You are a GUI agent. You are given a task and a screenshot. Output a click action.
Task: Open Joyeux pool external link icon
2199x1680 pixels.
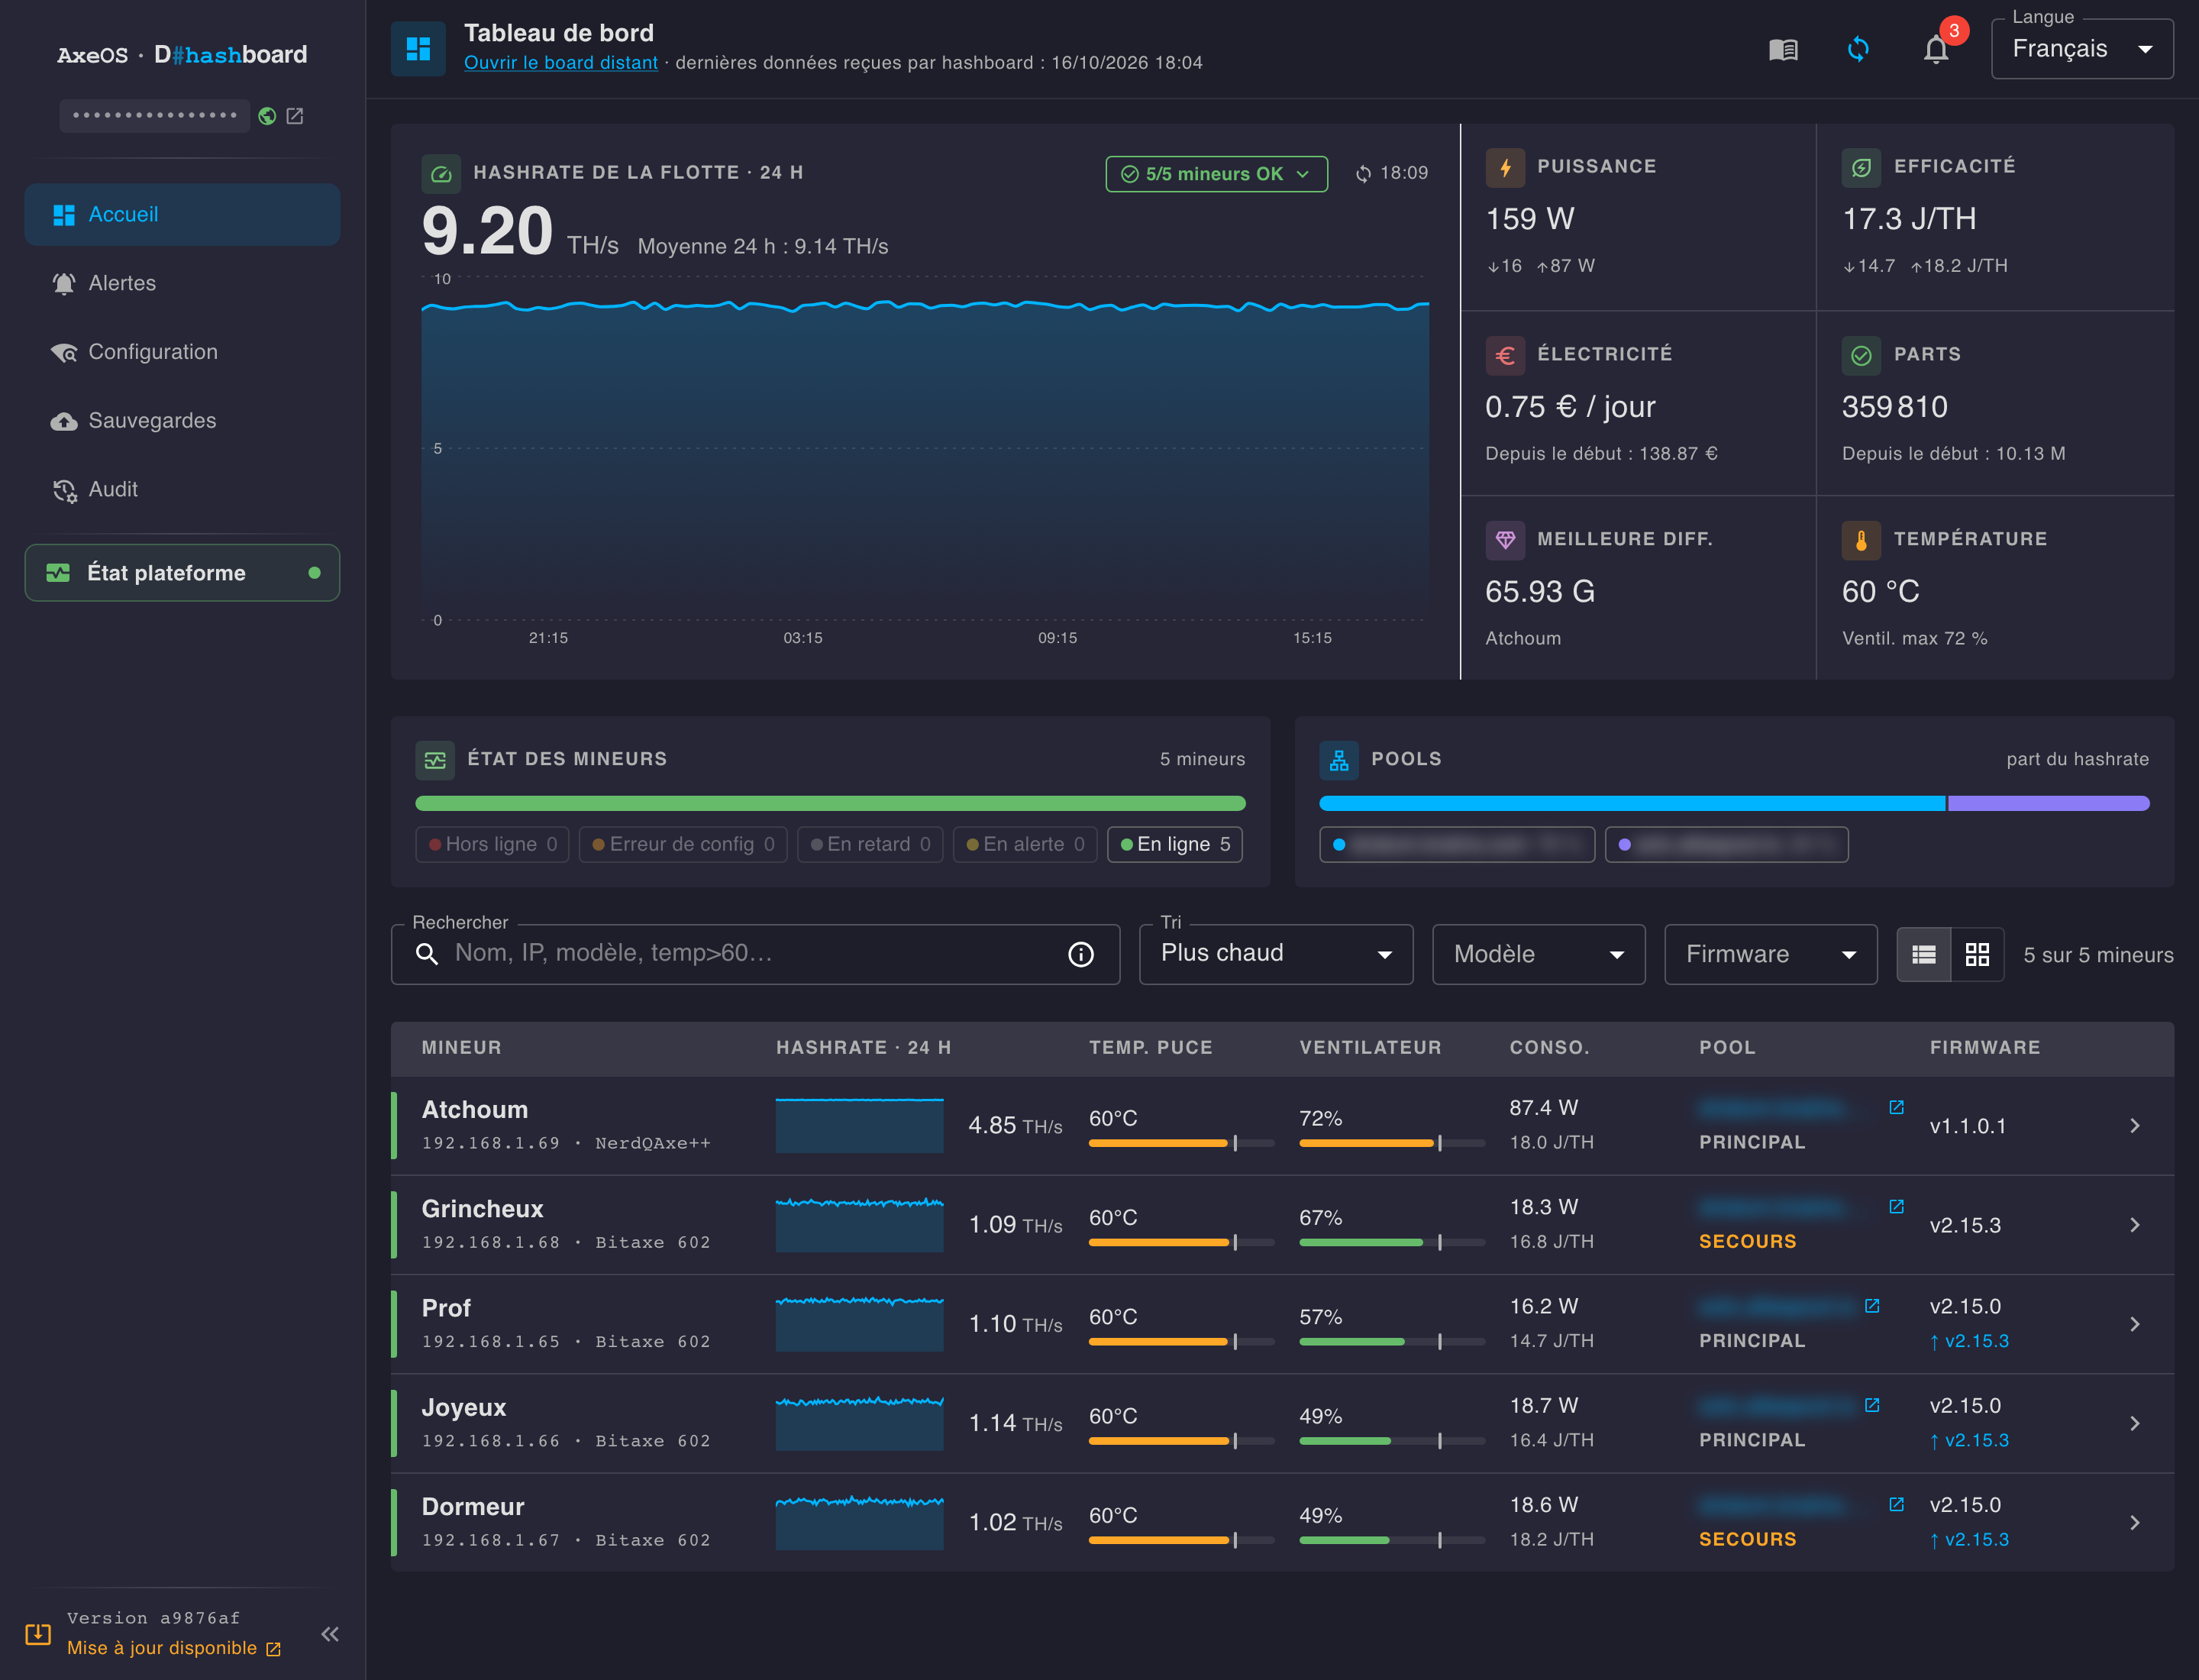pos(1872,1405)
